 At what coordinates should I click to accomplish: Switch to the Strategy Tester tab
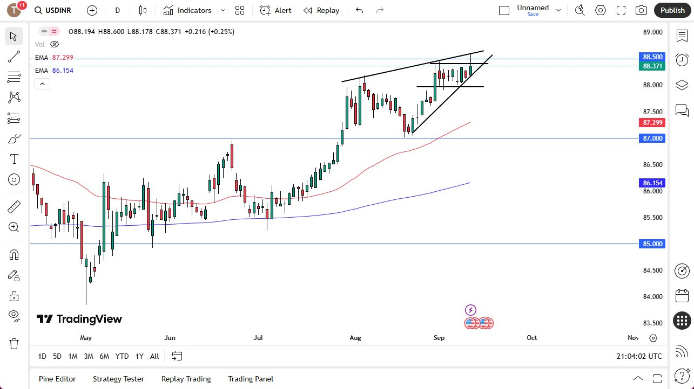(x=118, y=379)
